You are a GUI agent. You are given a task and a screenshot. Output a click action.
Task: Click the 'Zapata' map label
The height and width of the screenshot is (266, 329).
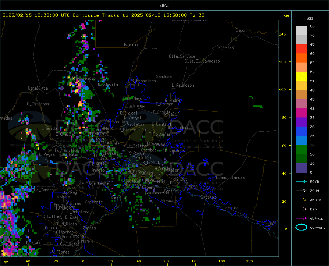click(90, 228)
